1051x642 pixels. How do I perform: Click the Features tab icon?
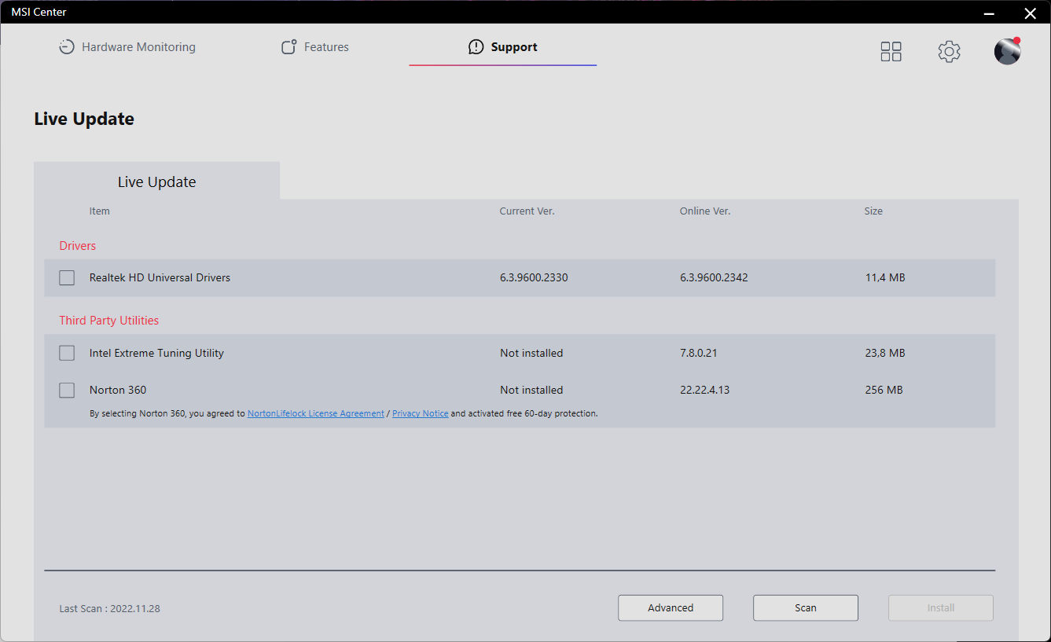[x=289, y=47]
